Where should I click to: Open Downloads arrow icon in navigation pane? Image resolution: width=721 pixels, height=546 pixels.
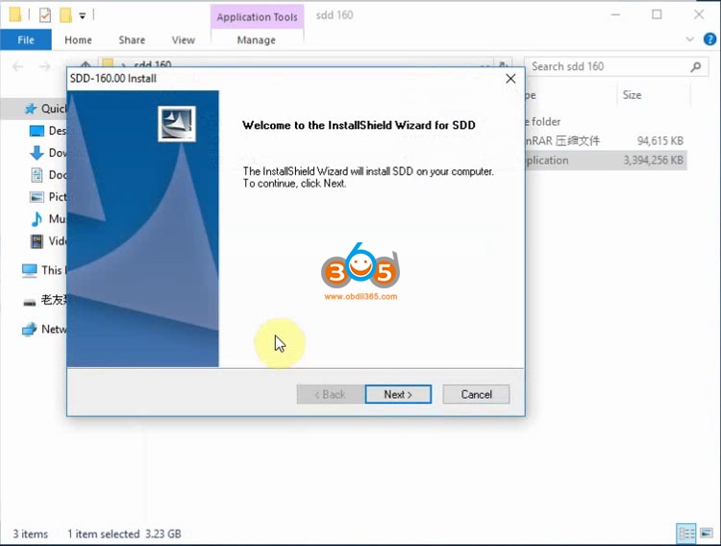[x=37, y=153]
